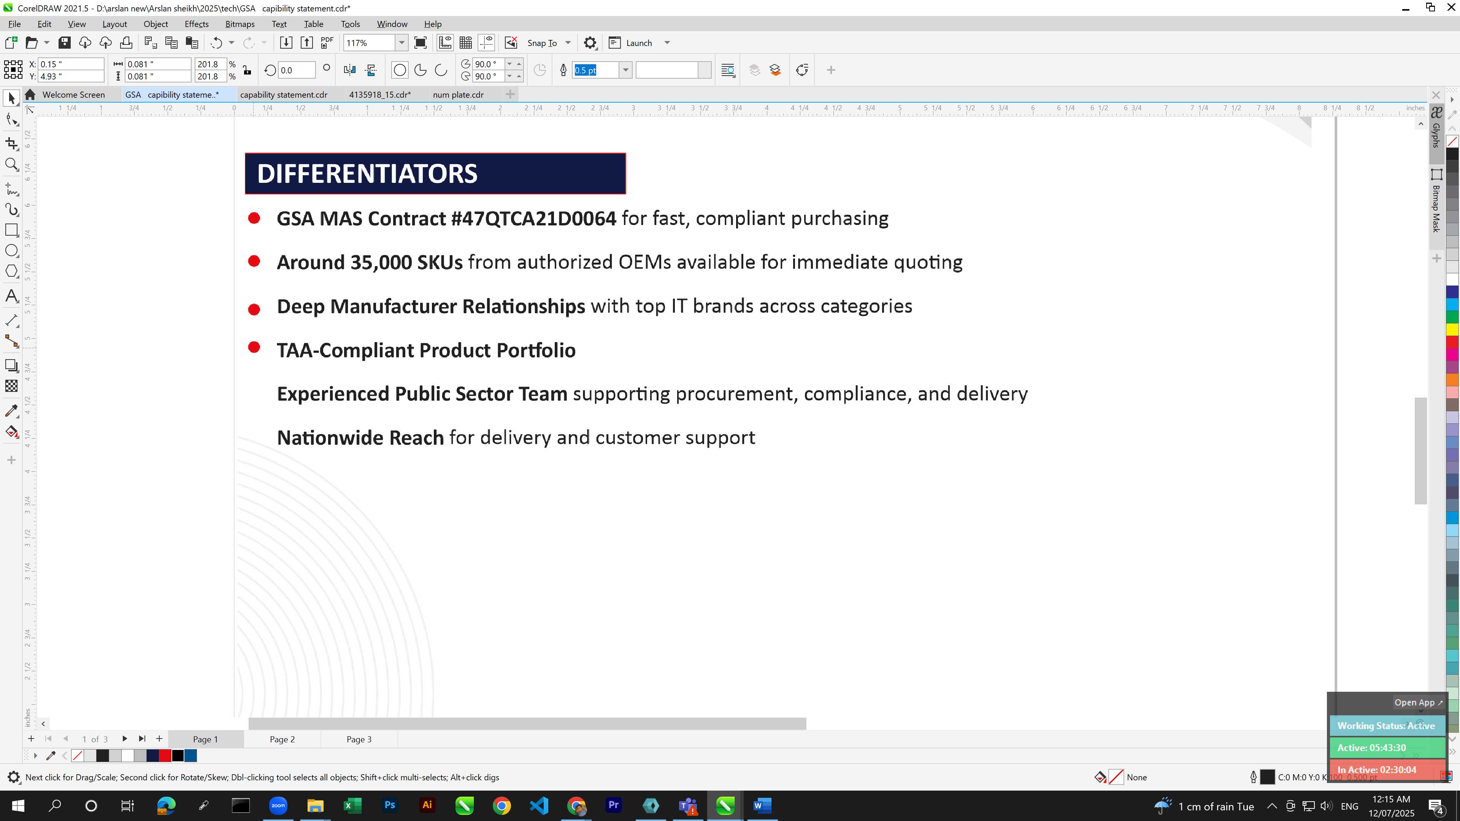Toggle Full-screen preview icon
1460x821 pixels.
point(421,43)
